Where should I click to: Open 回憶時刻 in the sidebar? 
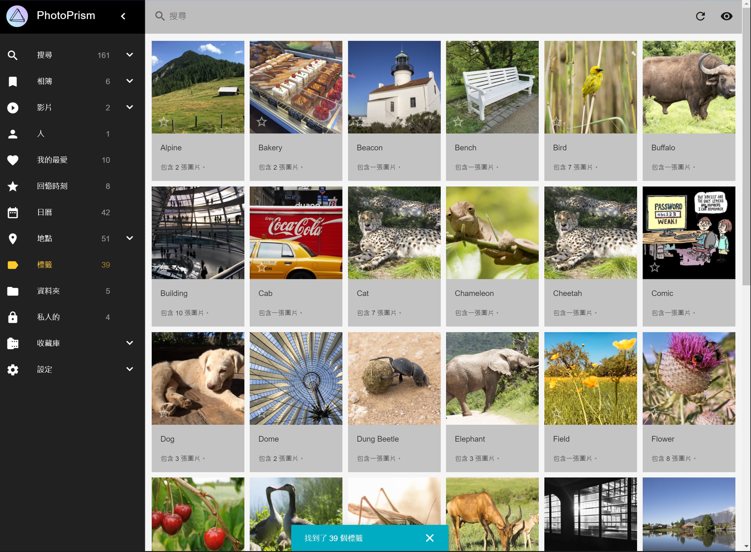click(x=72, y=186)
